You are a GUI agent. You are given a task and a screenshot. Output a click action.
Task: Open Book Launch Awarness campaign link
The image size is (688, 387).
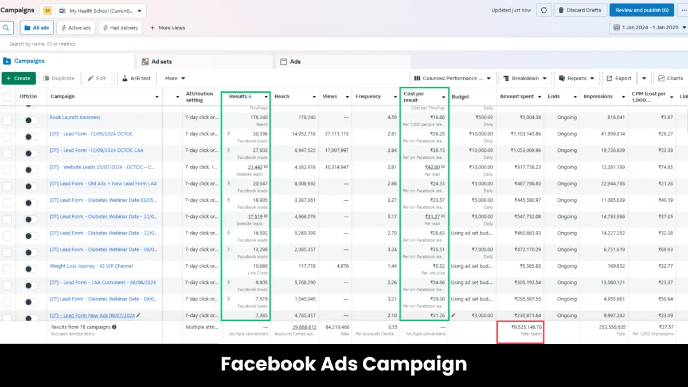(75, 118)
